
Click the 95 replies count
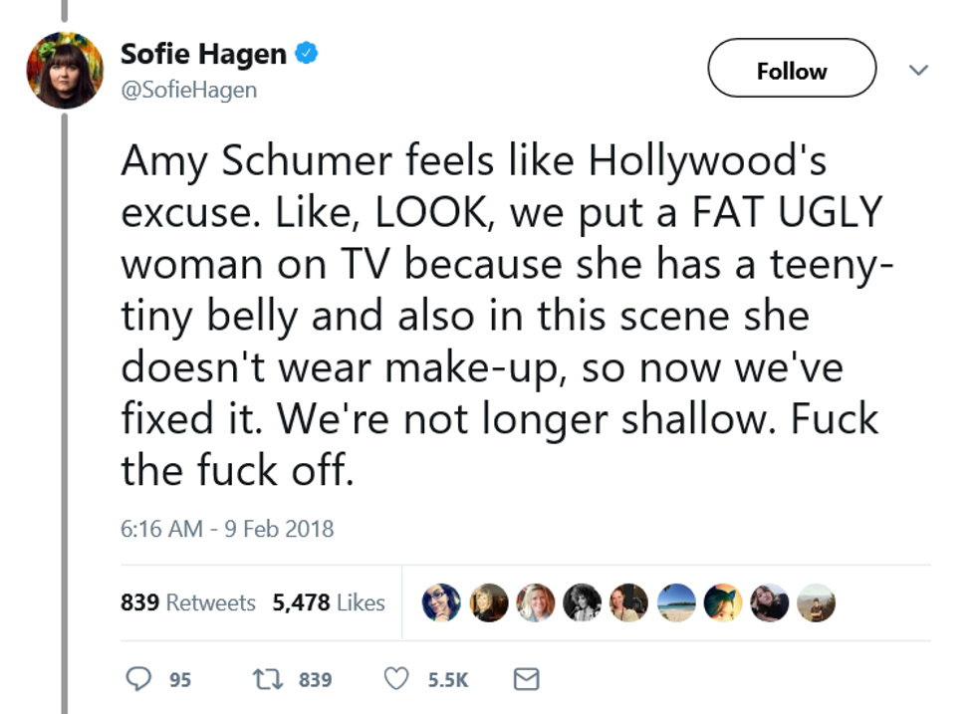(x=179, y=680)
